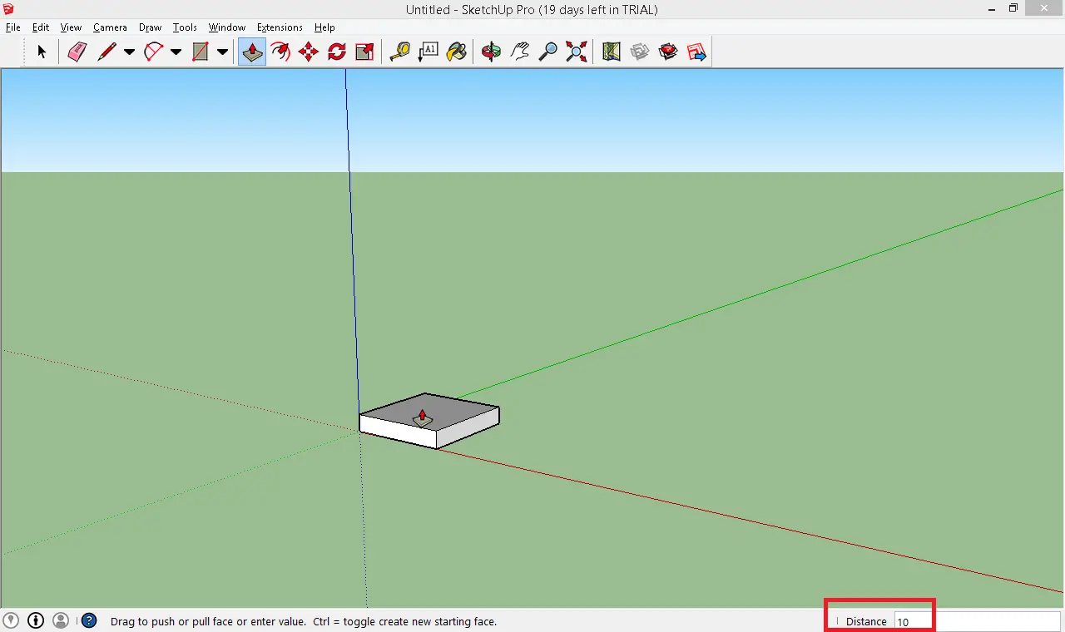The image size is (1065, 632).
Task: Select the Eraser tool
Action: [x=77, y=52]
